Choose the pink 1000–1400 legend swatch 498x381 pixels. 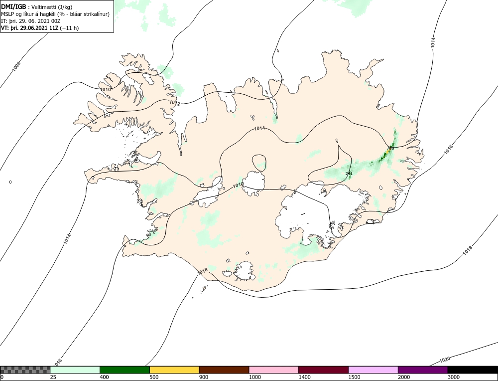coord(274,370)
